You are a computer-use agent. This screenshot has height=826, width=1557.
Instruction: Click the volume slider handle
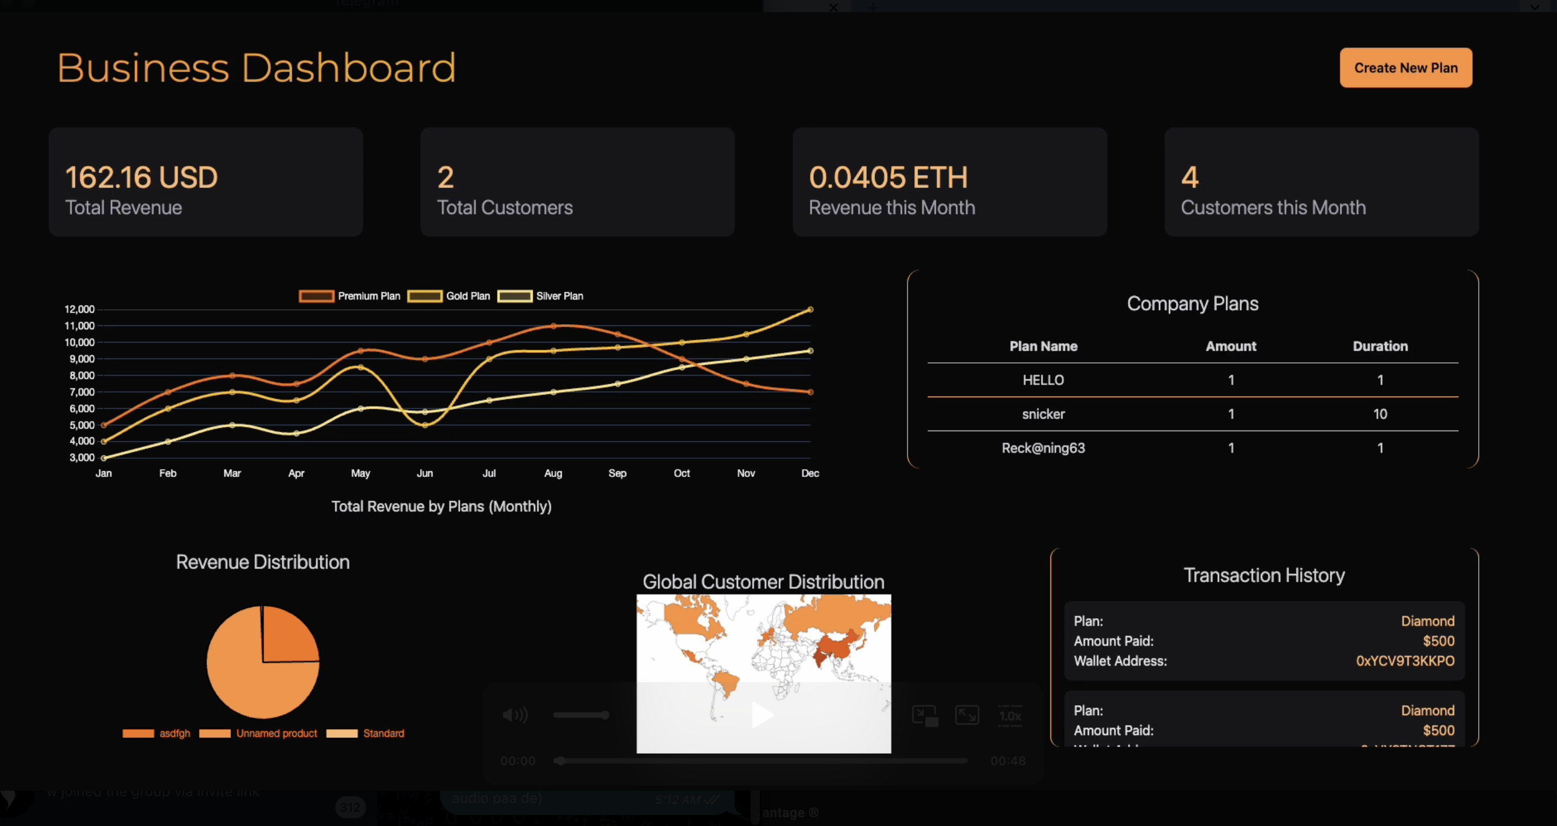[x=605, y=715]
